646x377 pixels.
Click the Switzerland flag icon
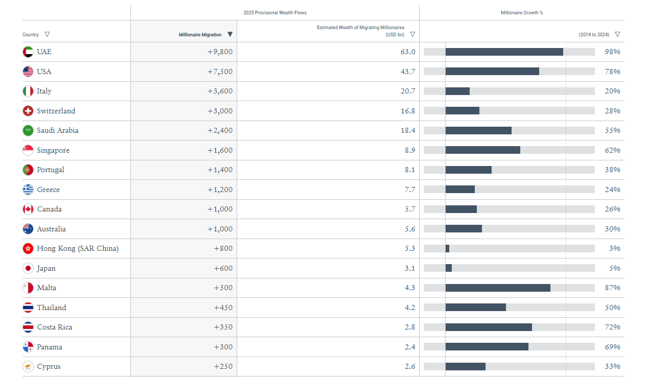click(28, 111)
